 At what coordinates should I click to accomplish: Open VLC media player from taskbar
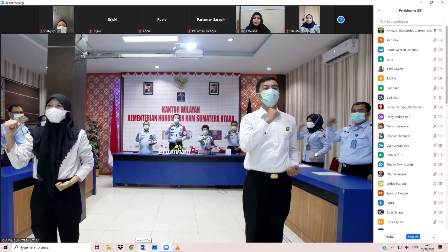177,247
